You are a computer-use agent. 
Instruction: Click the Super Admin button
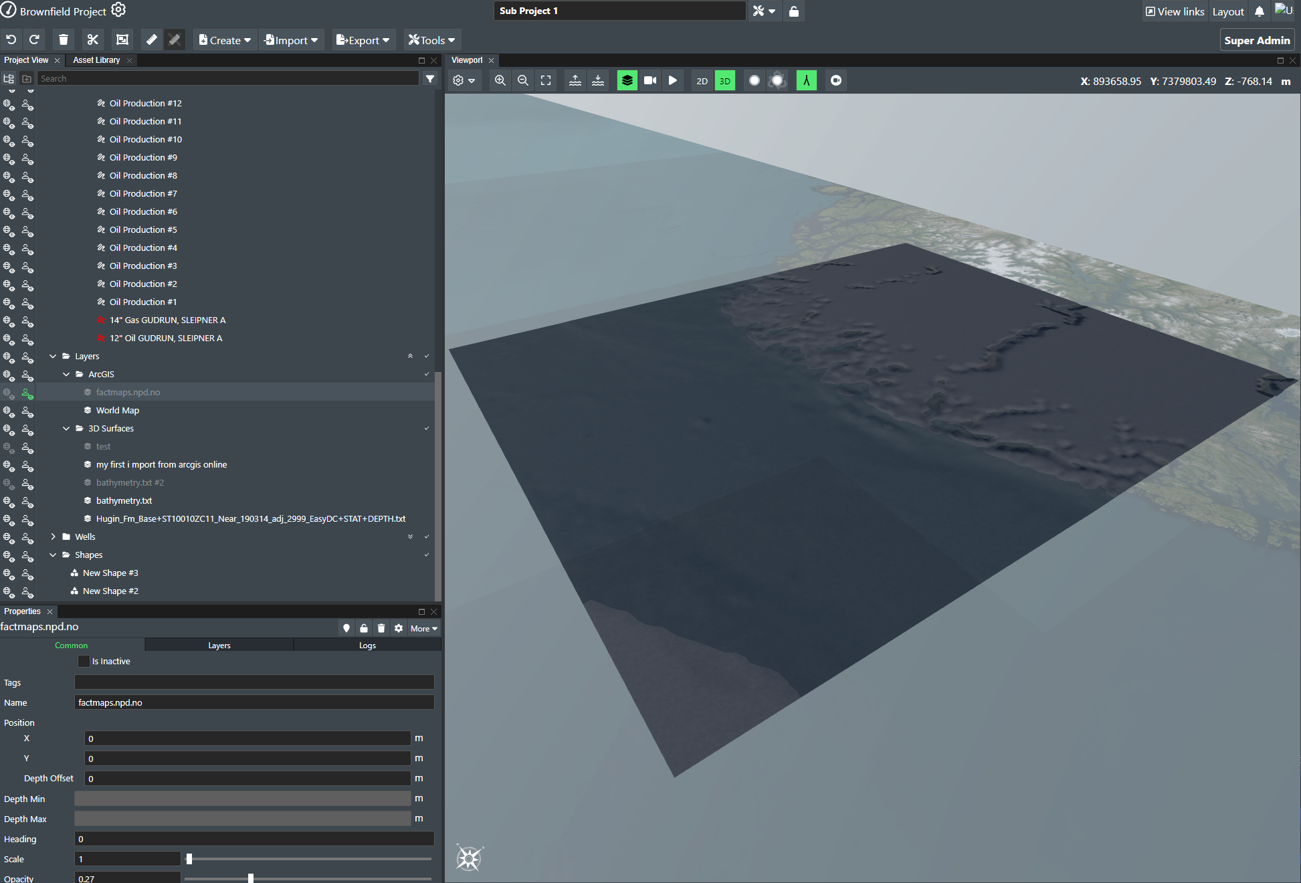pos(1258,40)
